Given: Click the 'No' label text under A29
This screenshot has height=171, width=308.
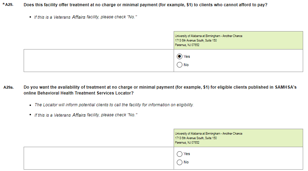Looking at the screenshot, I should pyautogui.click(x=186, y=65).
